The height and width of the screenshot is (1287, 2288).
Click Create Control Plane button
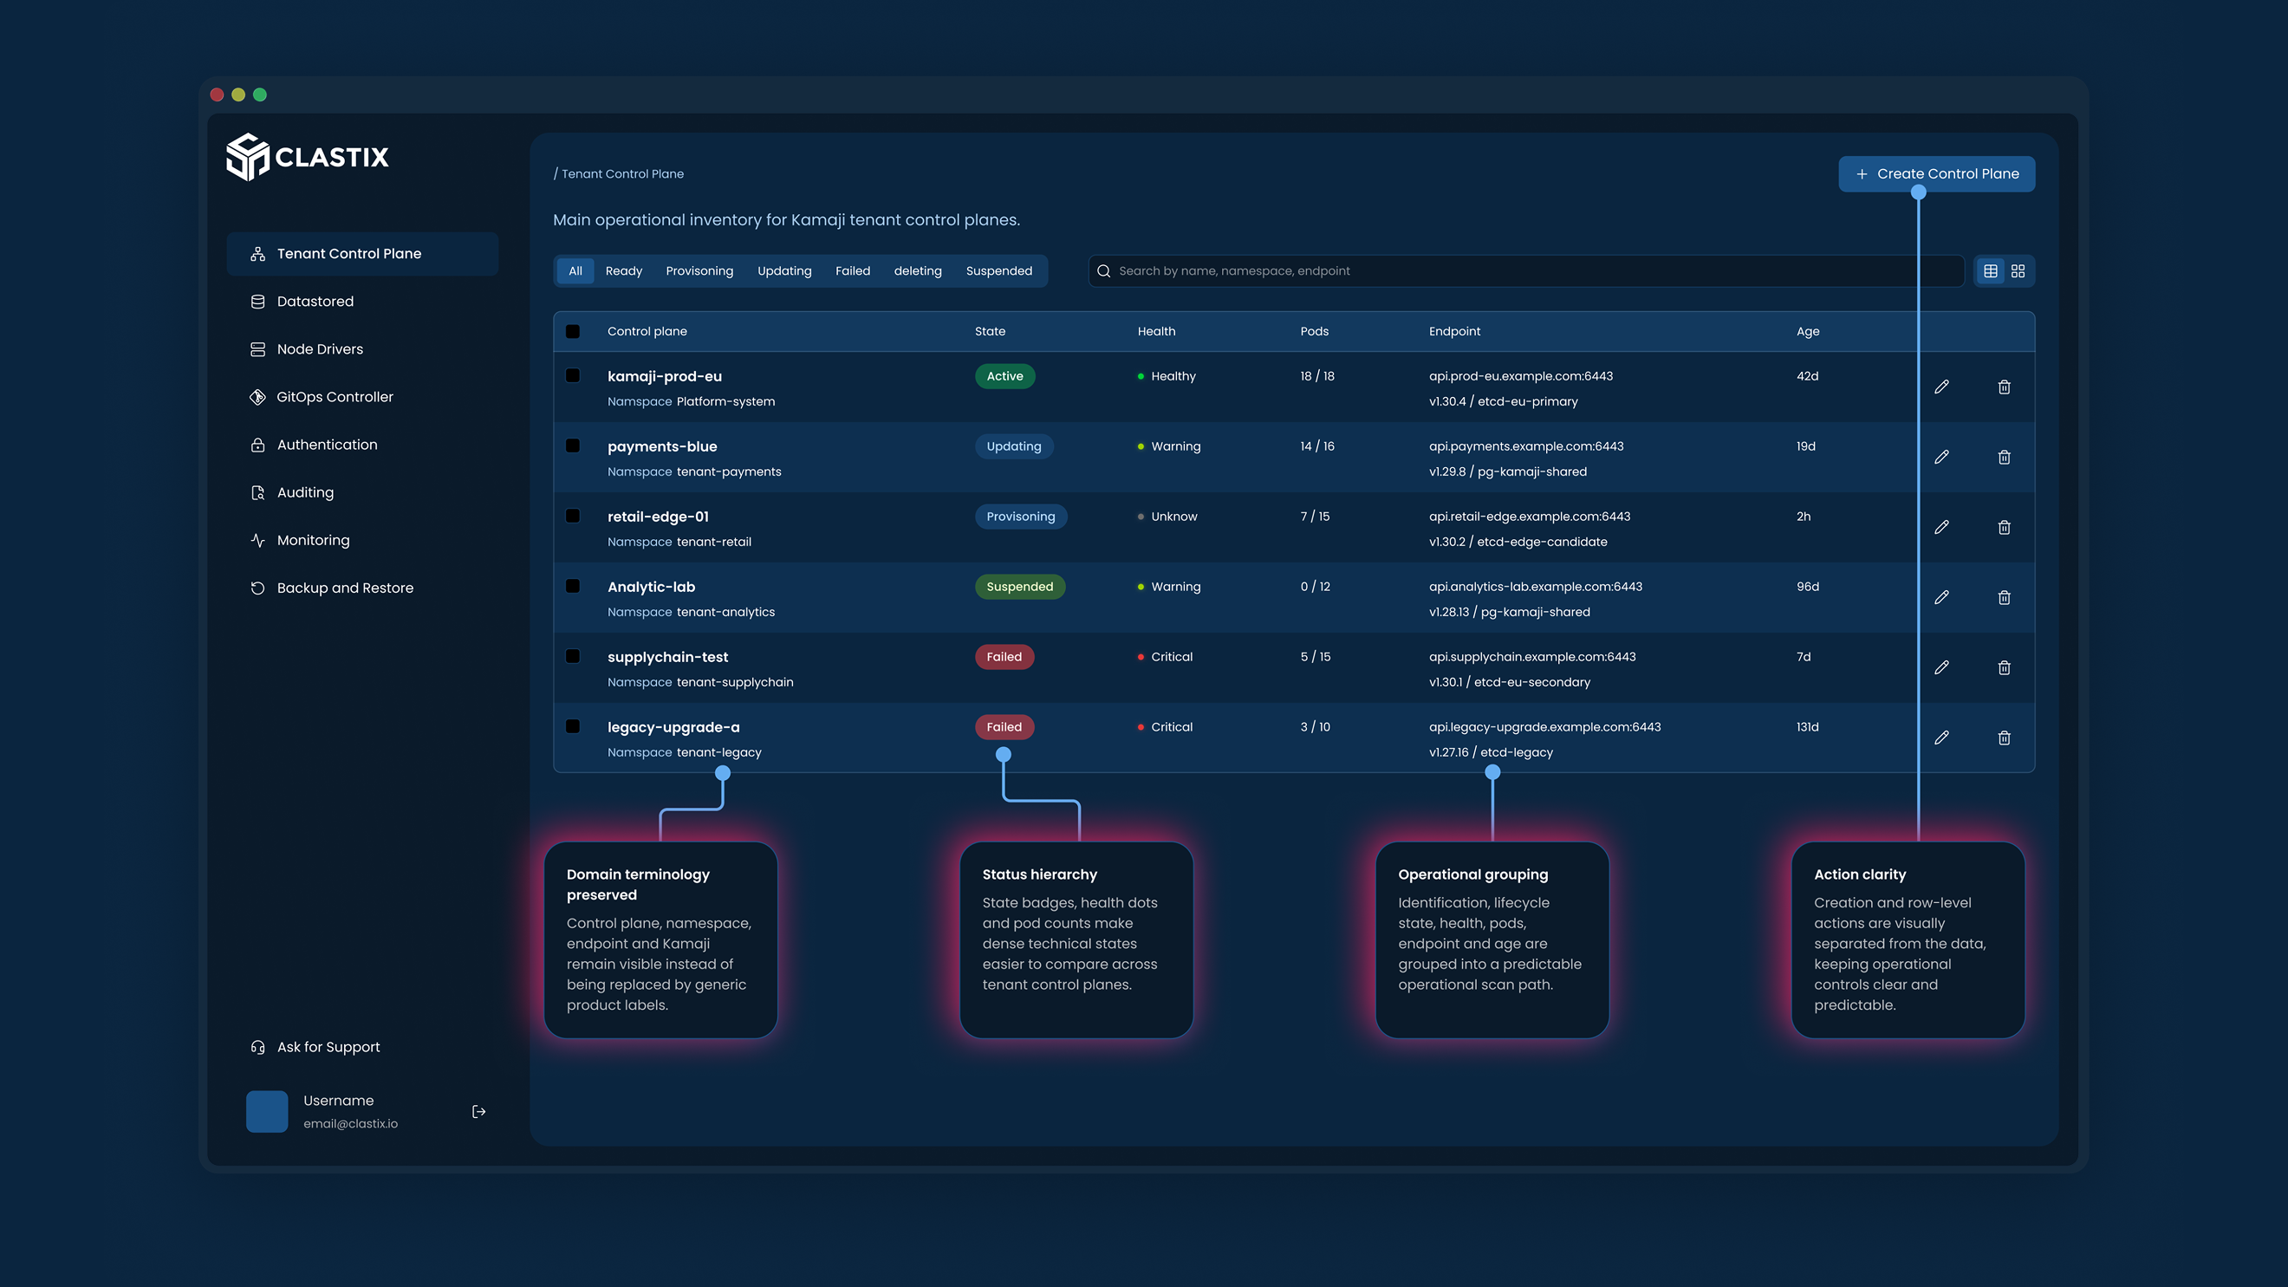pyautogui.click(x=1936, y=174)
